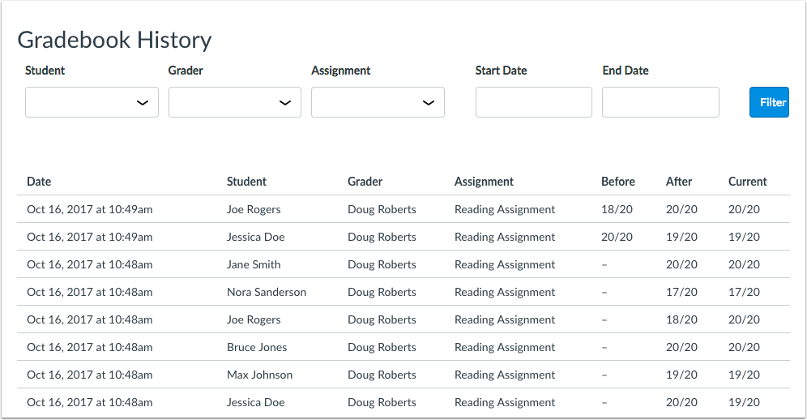Click the date in Jane Smith's row
Screen dimensions: 807x420
[90, 264]
